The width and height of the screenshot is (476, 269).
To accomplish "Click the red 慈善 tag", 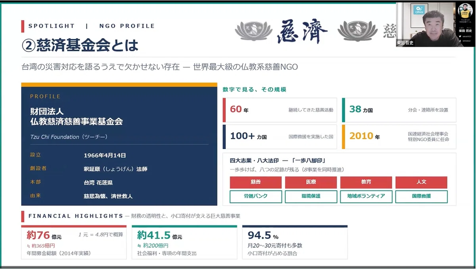I will (256, 183).
